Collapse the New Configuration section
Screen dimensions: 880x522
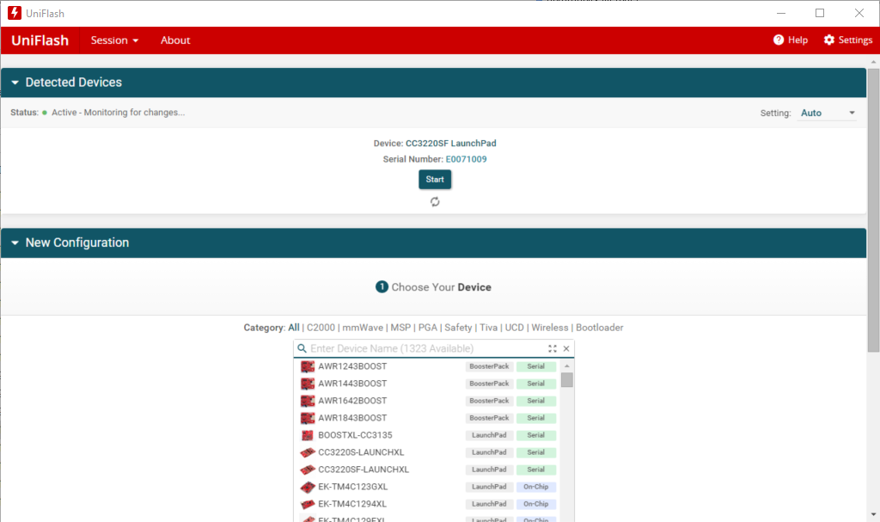(15, 243)
